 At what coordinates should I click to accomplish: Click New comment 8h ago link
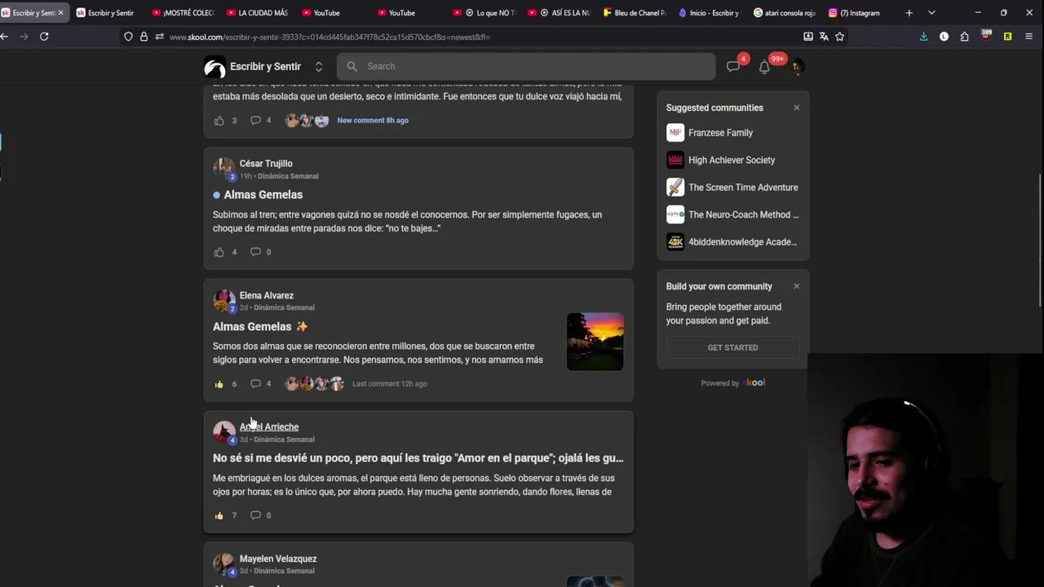[x=373, y=121]
